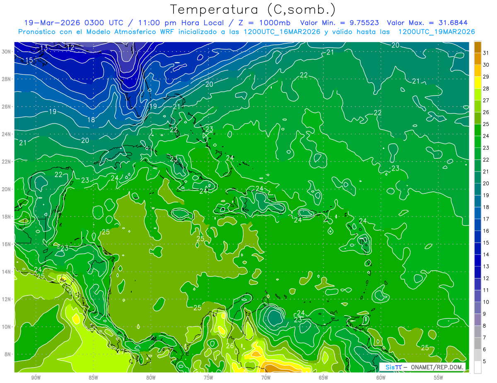Click the longitude axis label "70W"
The height and width of the screenshot is (383, 497).
(266, 377)
